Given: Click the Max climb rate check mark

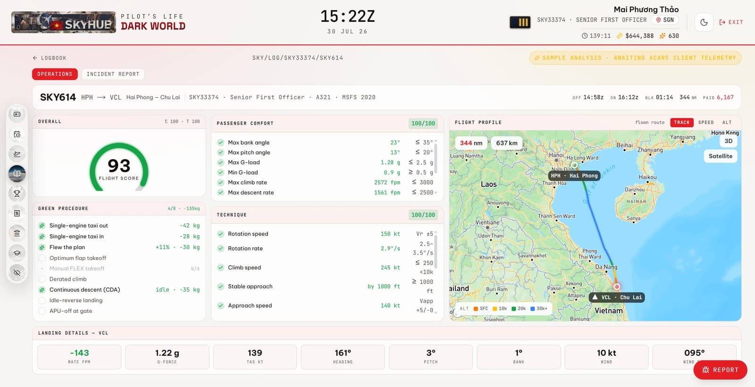Looking at the screenshot, I should [x=220, y=183].
